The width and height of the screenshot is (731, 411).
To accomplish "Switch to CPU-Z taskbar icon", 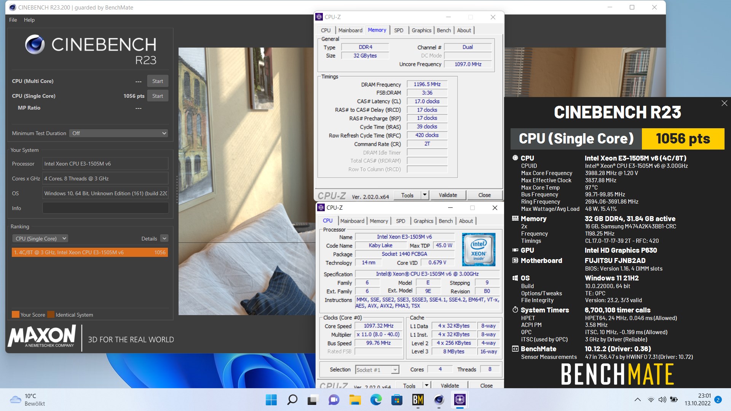I will 460,400.
